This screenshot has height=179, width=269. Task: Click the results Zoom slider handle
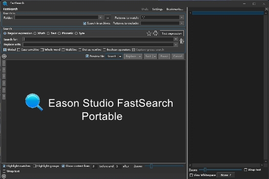click(151, 166)
